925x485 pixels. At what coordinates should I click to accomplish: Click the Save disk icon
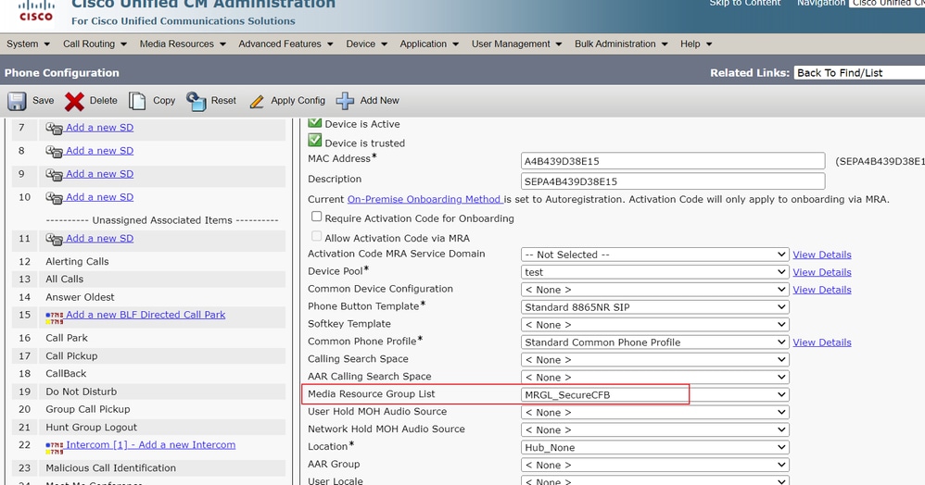(17, 101)
